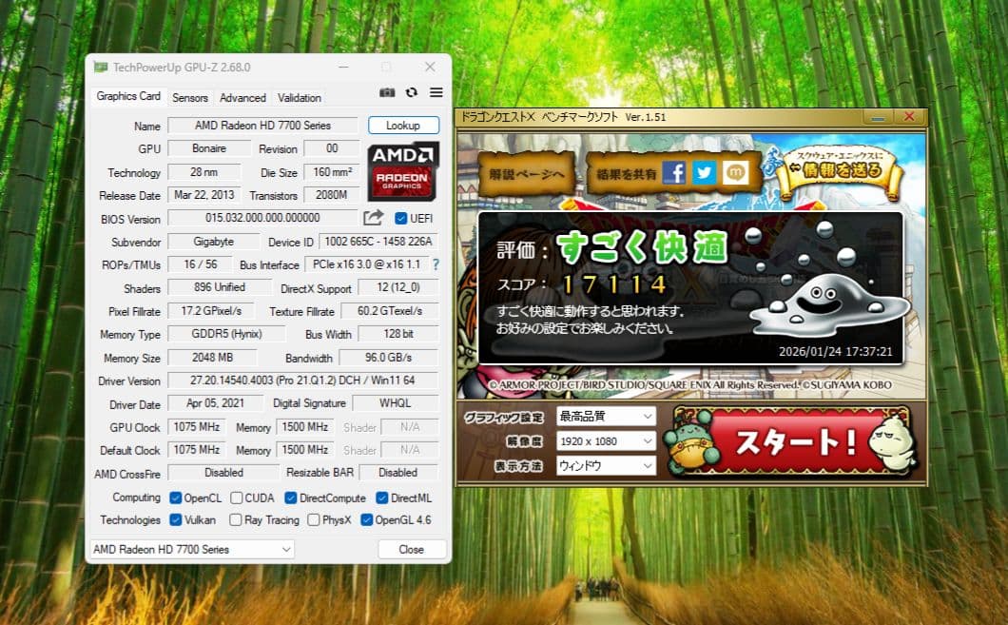The image size is (1008, 625).
Task: Click the refresh icon in GPU-Z toolbar
Action: click(412, 92)
